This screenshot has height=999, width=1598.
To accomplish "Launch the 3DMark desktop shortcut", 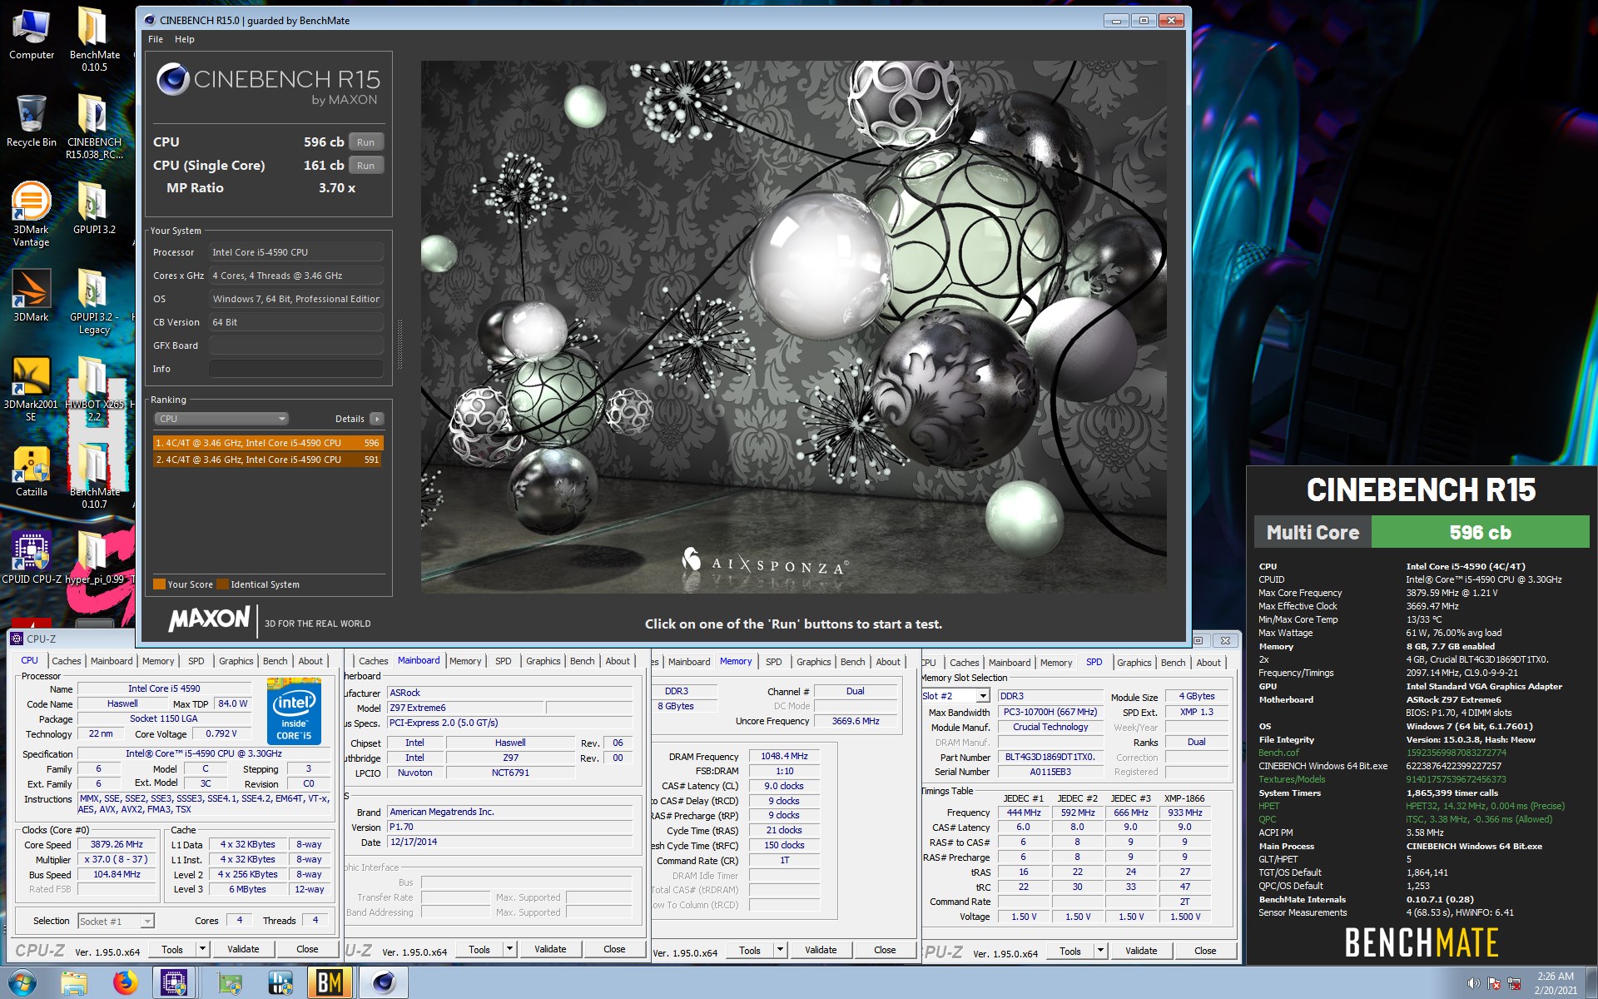I will (32, 296).
